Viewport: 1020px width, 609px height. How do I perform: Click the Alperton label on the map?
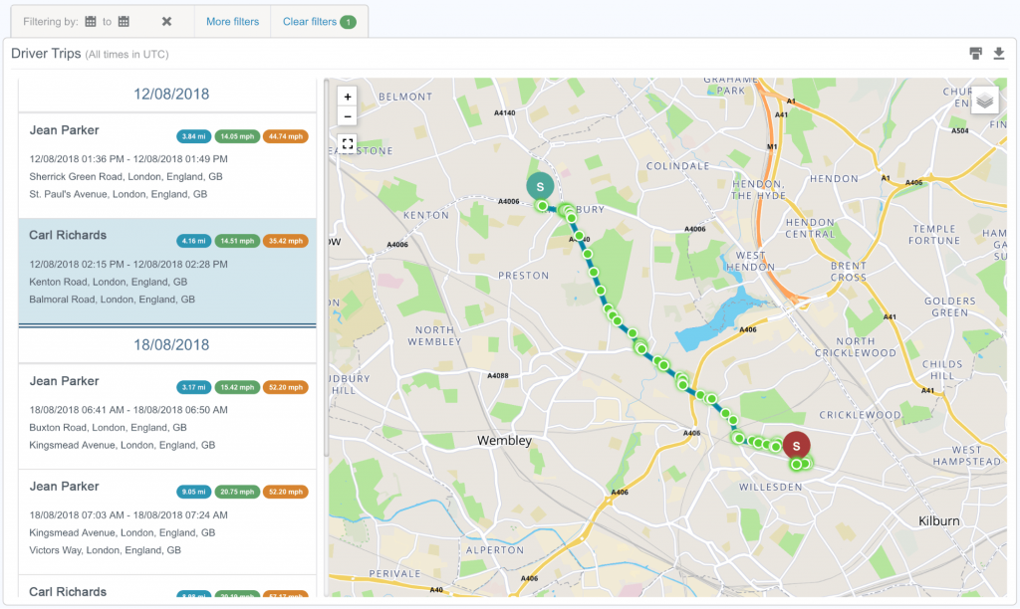pos(495,550)
